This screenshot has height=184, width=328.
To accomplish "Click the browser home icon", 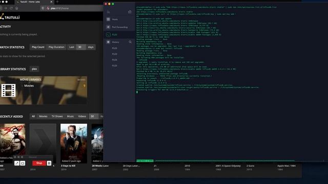I will (x=17, y=8).
